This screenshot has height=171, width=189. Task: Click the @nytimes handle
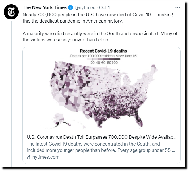tap(85, 7)
